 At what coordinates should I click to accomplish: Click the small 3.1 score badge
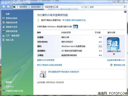click(76, 27)
